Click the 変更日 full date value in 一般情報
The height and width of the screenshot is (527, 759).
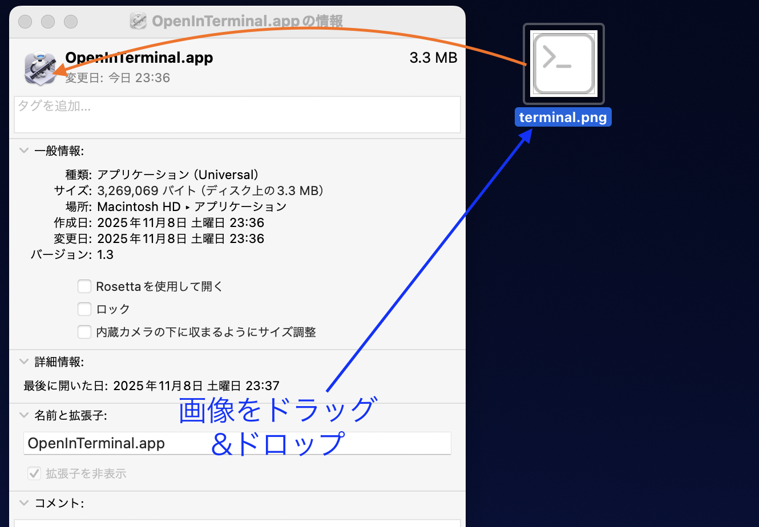(x=181, y=238)
